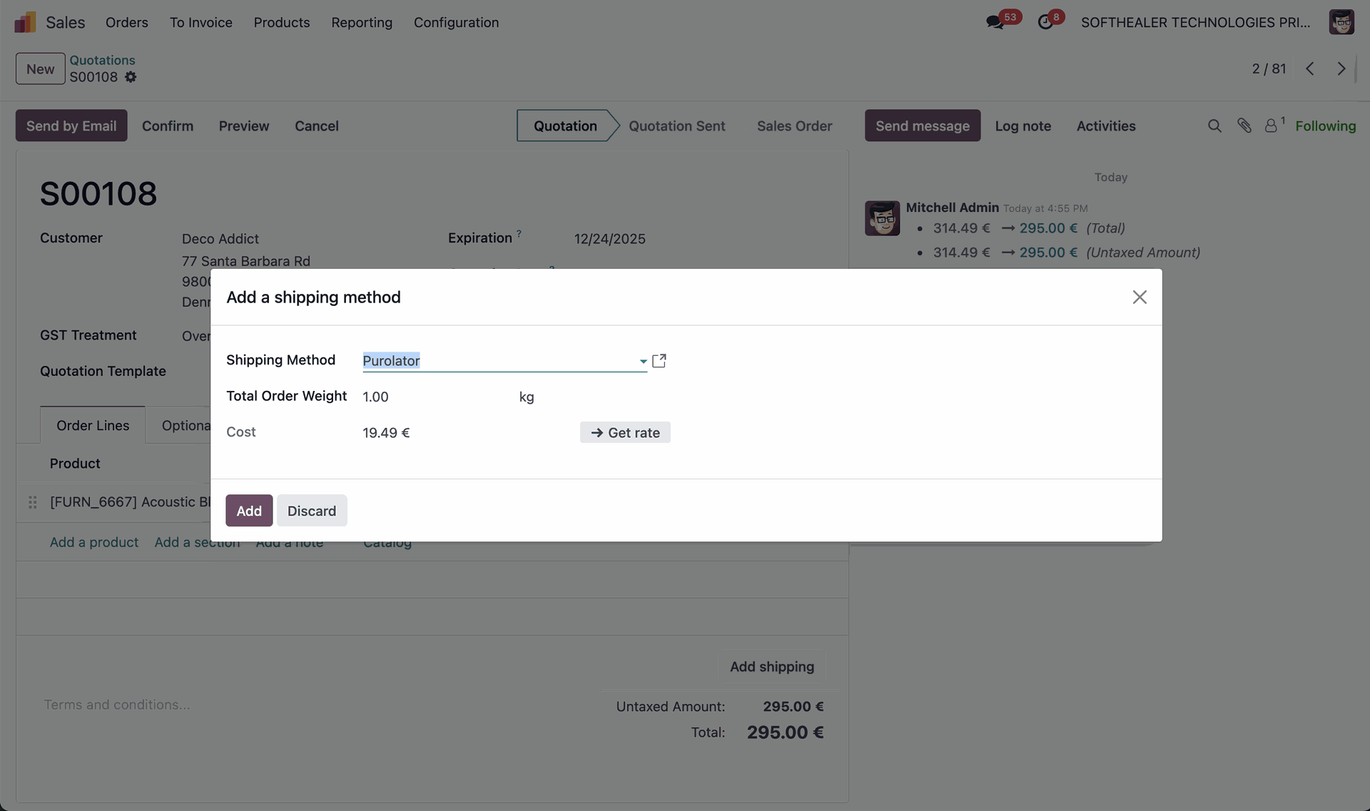Open the user avatar menu
The image size is (1370, 811).
pos(1341,22)
